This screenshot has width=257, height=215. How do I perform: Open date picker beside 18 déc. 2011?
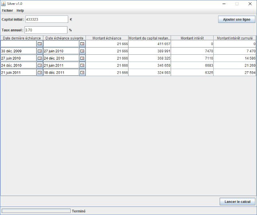(82, 72)
